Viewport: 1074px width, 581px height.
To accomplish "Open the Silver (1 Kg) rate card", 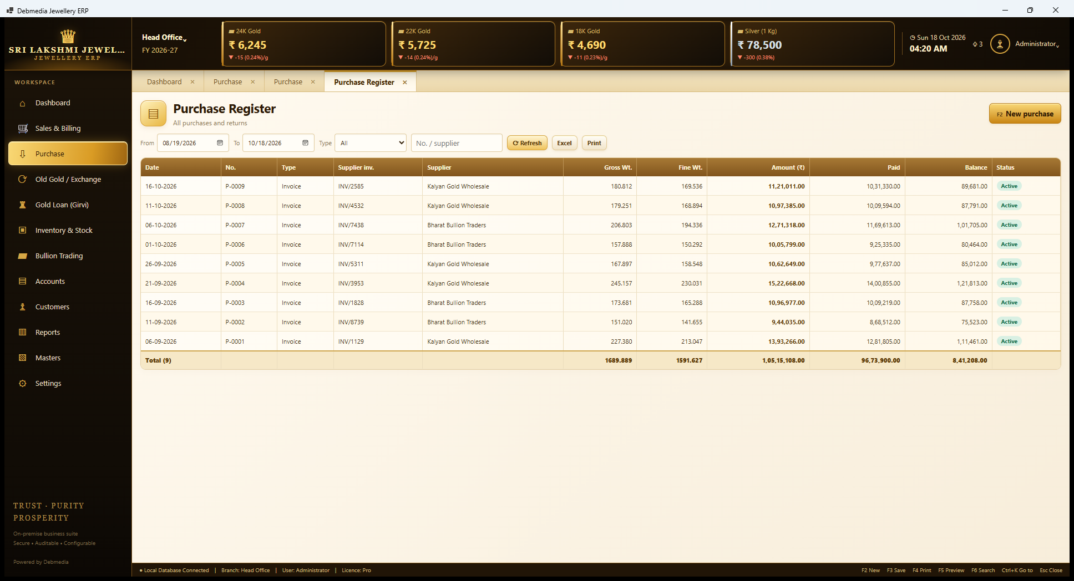I will [x=812, y=44].
